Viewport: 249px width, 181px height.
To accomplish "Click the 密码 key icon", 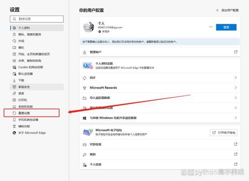I will coord(84,154).
